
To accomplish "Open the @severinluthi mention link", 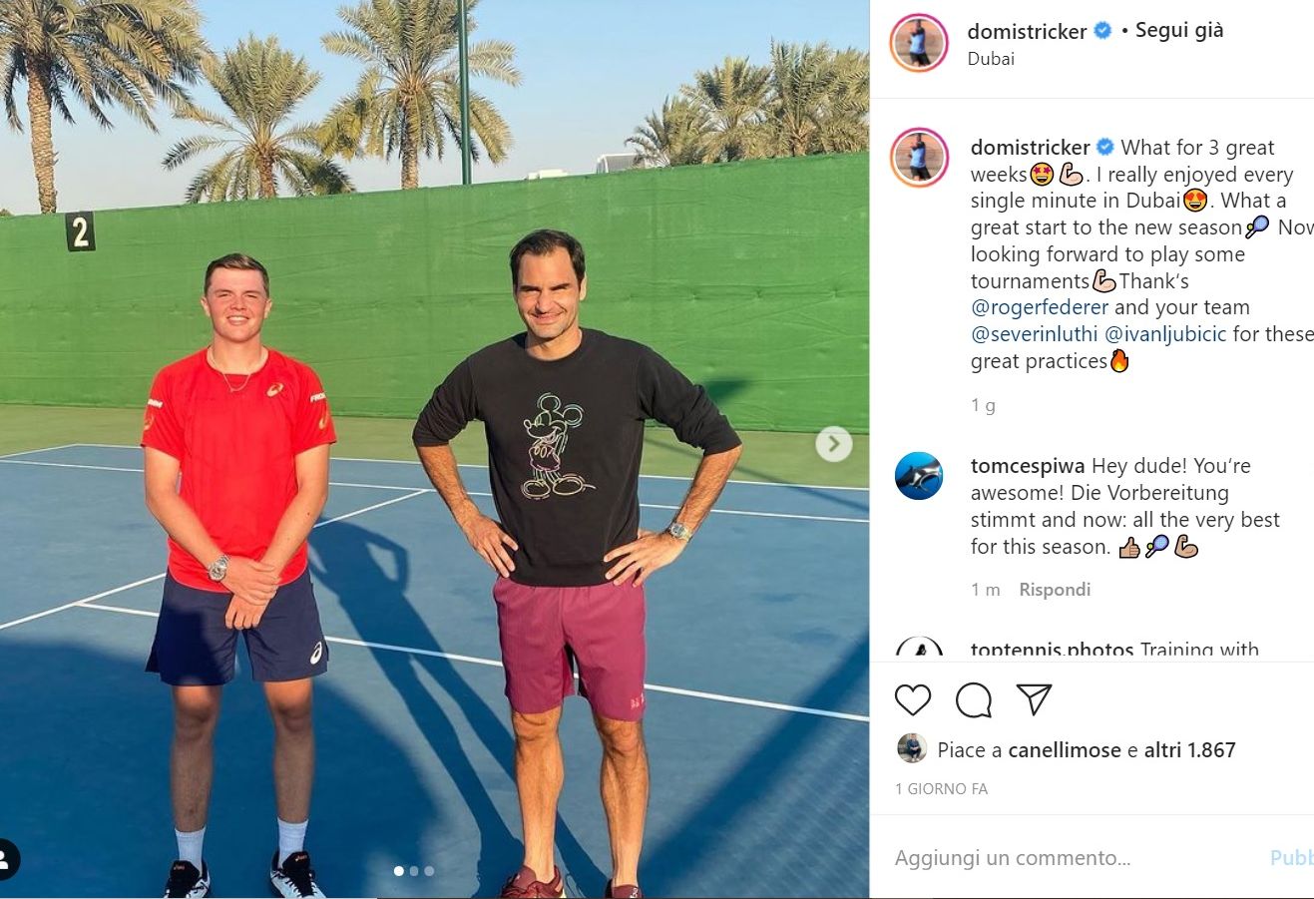I will coord(1035,334).
